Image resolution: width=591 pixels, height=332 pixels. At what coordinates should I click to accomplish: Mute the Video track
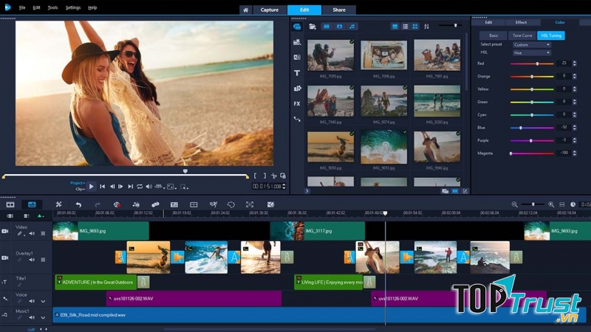[x=32, y=234]
